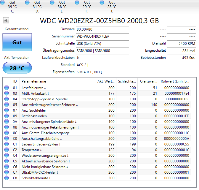Select Start/Stopp-Zyklen d. Spindel text

coord(44,99)
